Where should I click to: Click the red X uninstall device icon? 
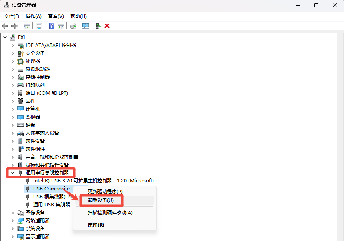pos(107,26)
